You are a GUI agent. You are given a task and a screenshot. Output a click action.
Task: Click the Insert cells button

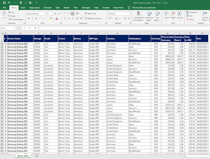point(166,16)
